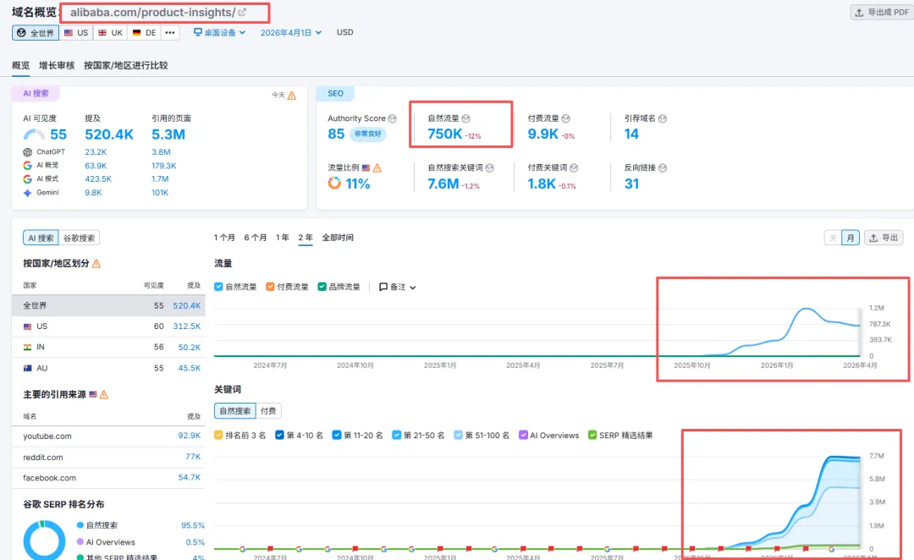Toggle the 第 21-50 名 checkbox
Screen dimensions: 914x560
396,436
